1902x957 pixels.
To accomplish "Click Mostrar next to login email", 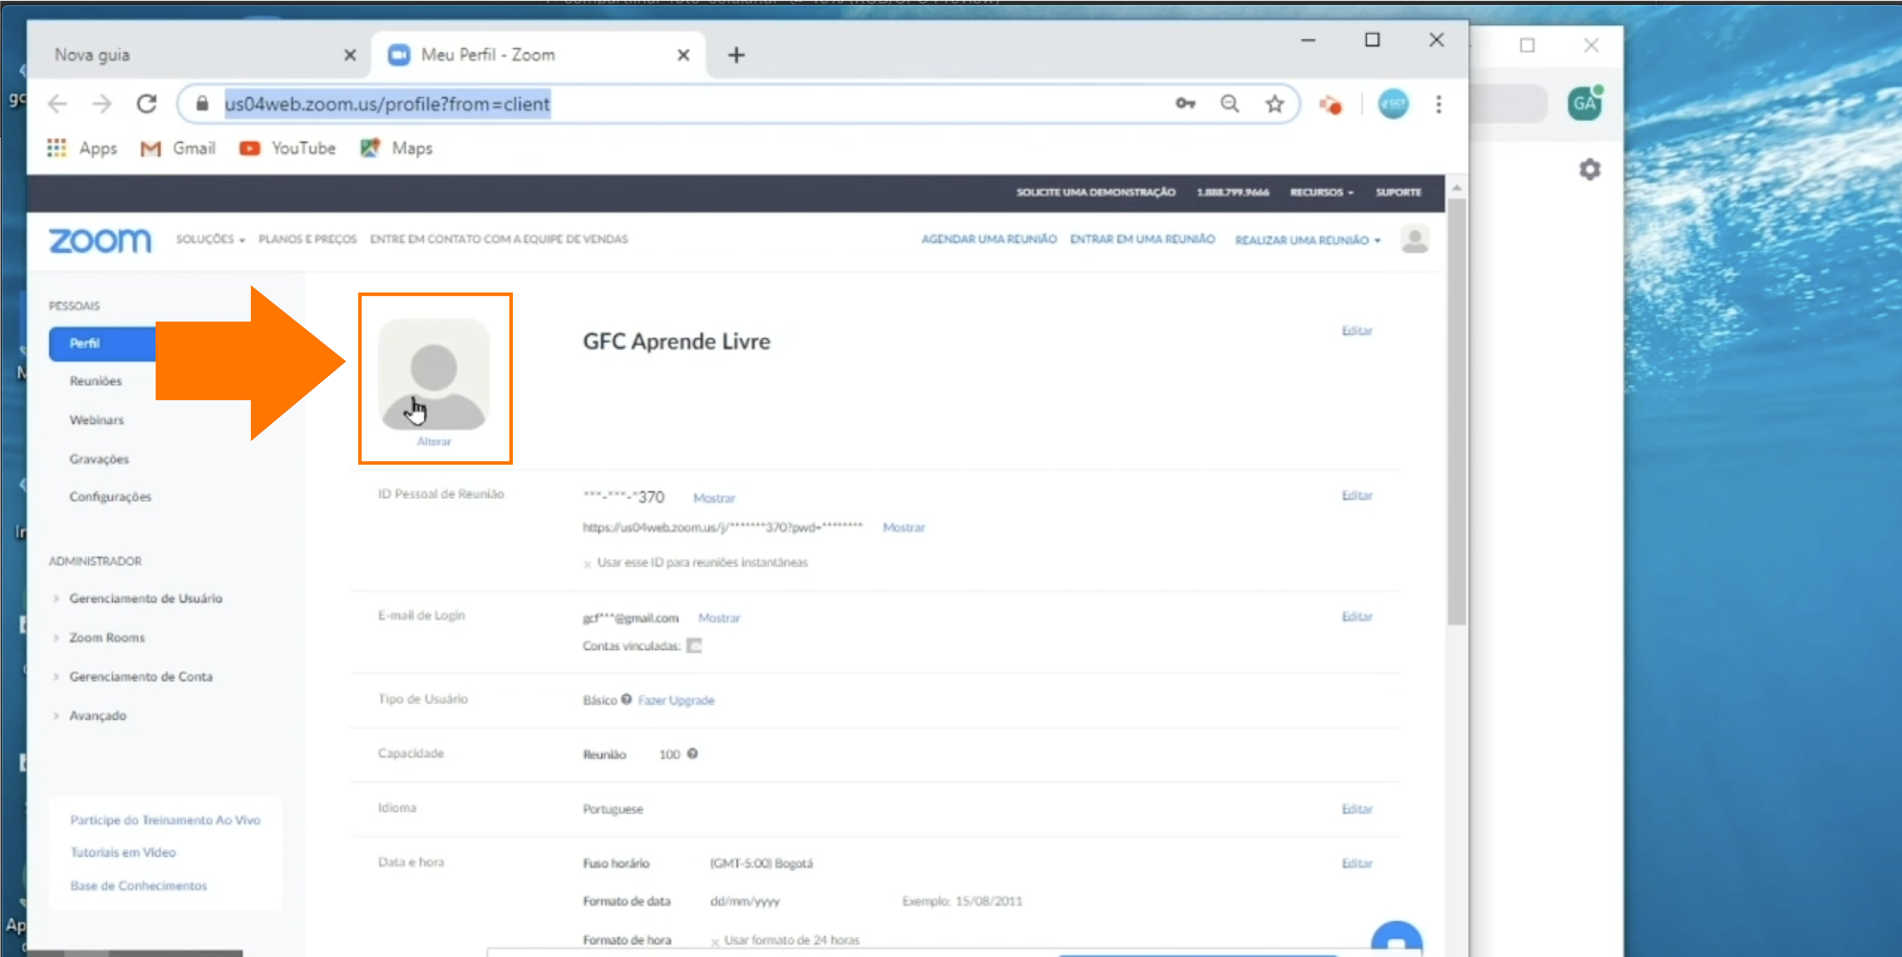I will tap(719, 618).
